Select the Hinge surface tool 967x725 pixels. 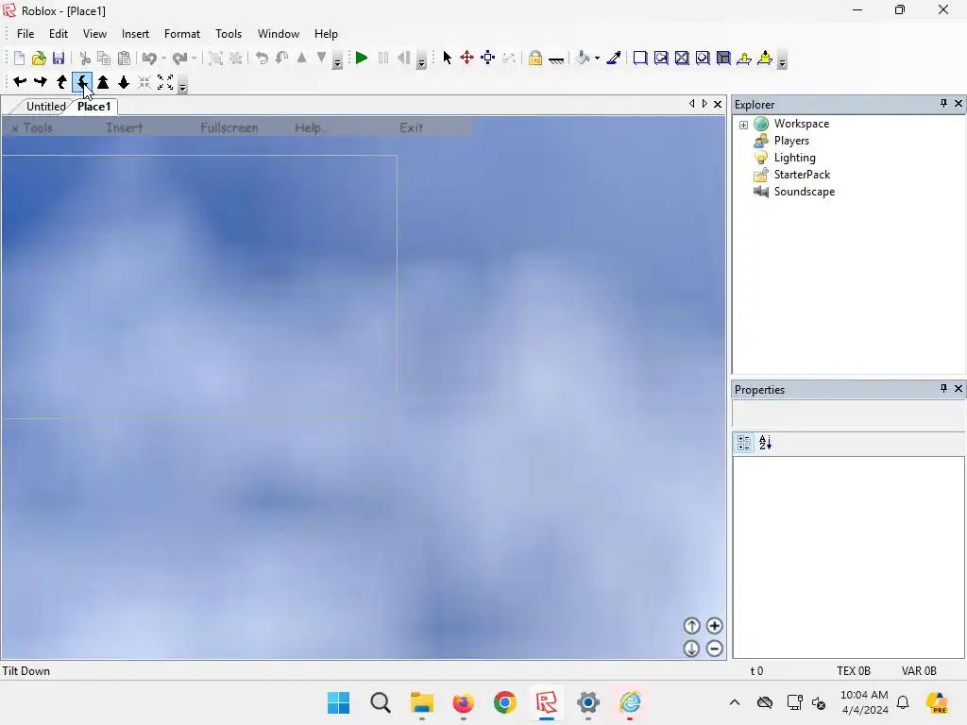[744, 58]
